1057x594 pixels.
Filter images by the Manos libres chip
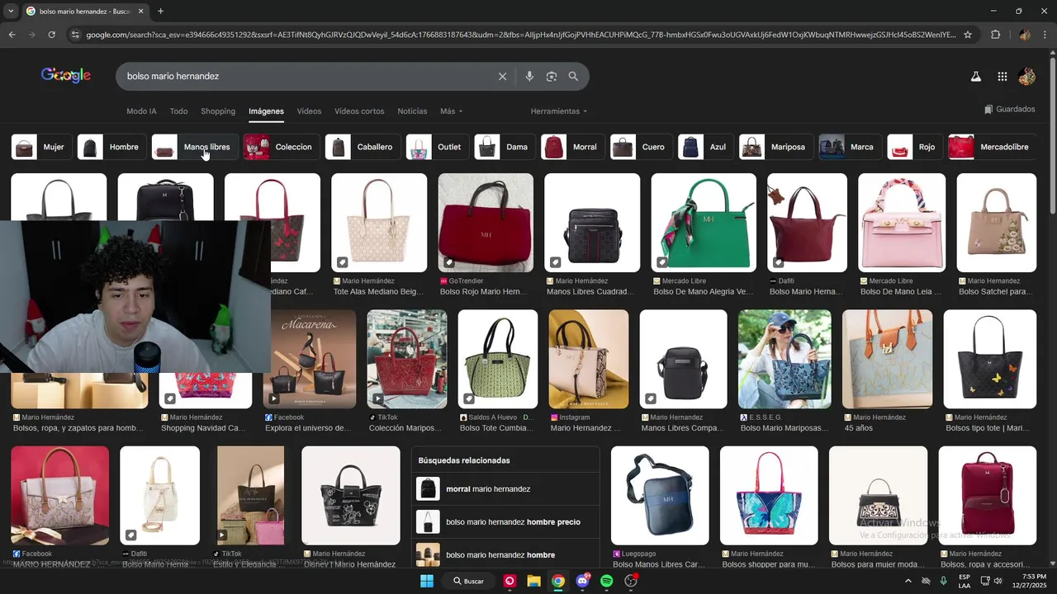click(195, 147)
